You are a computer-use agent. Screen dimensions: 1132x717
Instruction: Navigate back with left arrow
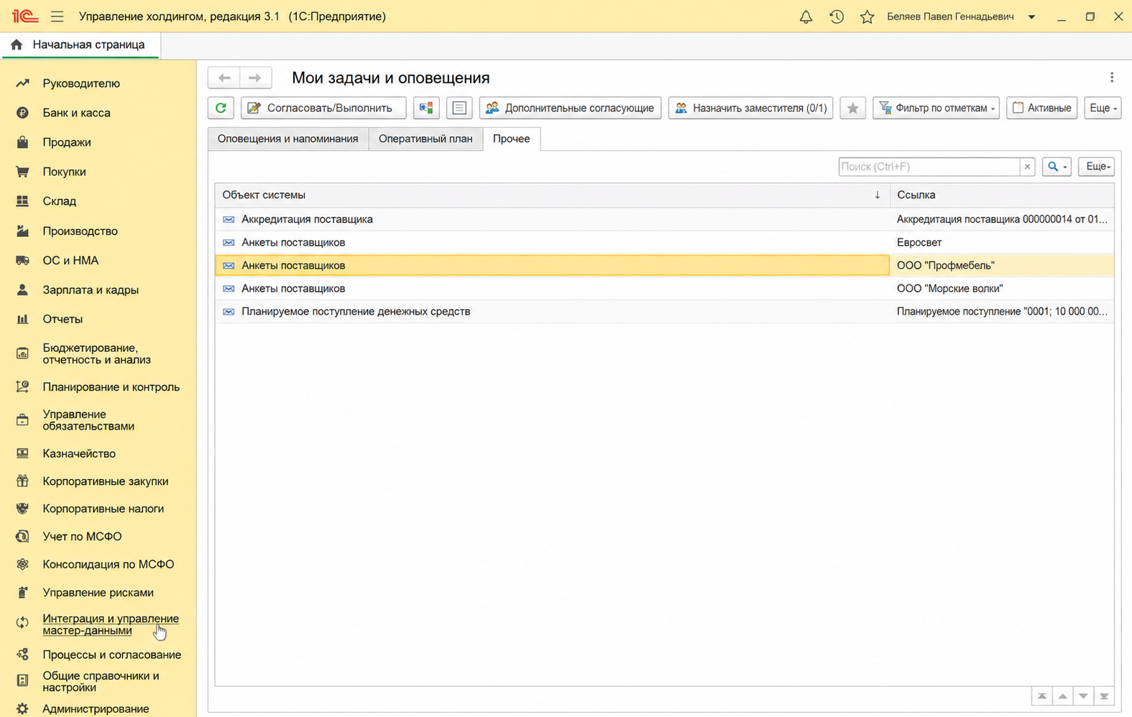(x=224, y=78)
